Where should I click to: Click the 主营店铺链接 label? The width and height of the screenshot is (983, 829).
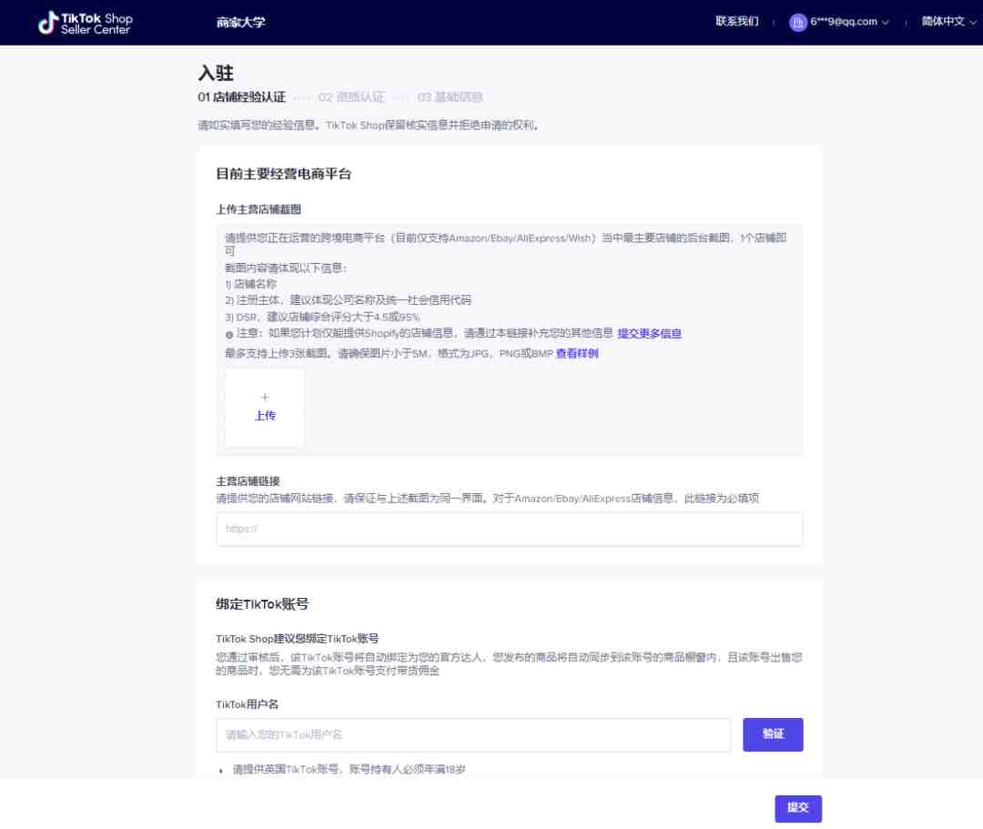[248, 481]
